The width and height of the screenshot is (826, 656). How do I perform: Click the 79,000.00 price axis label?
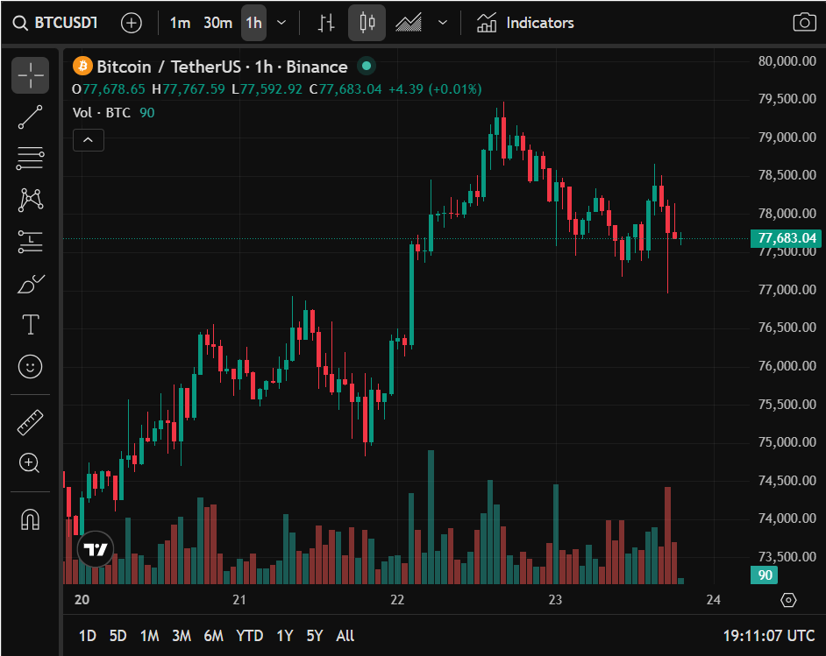tap(787, 138)
